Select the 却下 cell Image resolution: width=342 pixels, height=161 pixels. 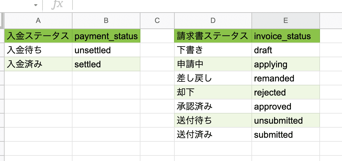coord(213,92)
